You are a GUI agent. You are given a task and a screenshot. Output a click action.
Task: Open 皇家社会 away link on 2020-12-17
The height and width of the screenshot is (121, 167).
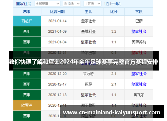(x=139, y=84)
